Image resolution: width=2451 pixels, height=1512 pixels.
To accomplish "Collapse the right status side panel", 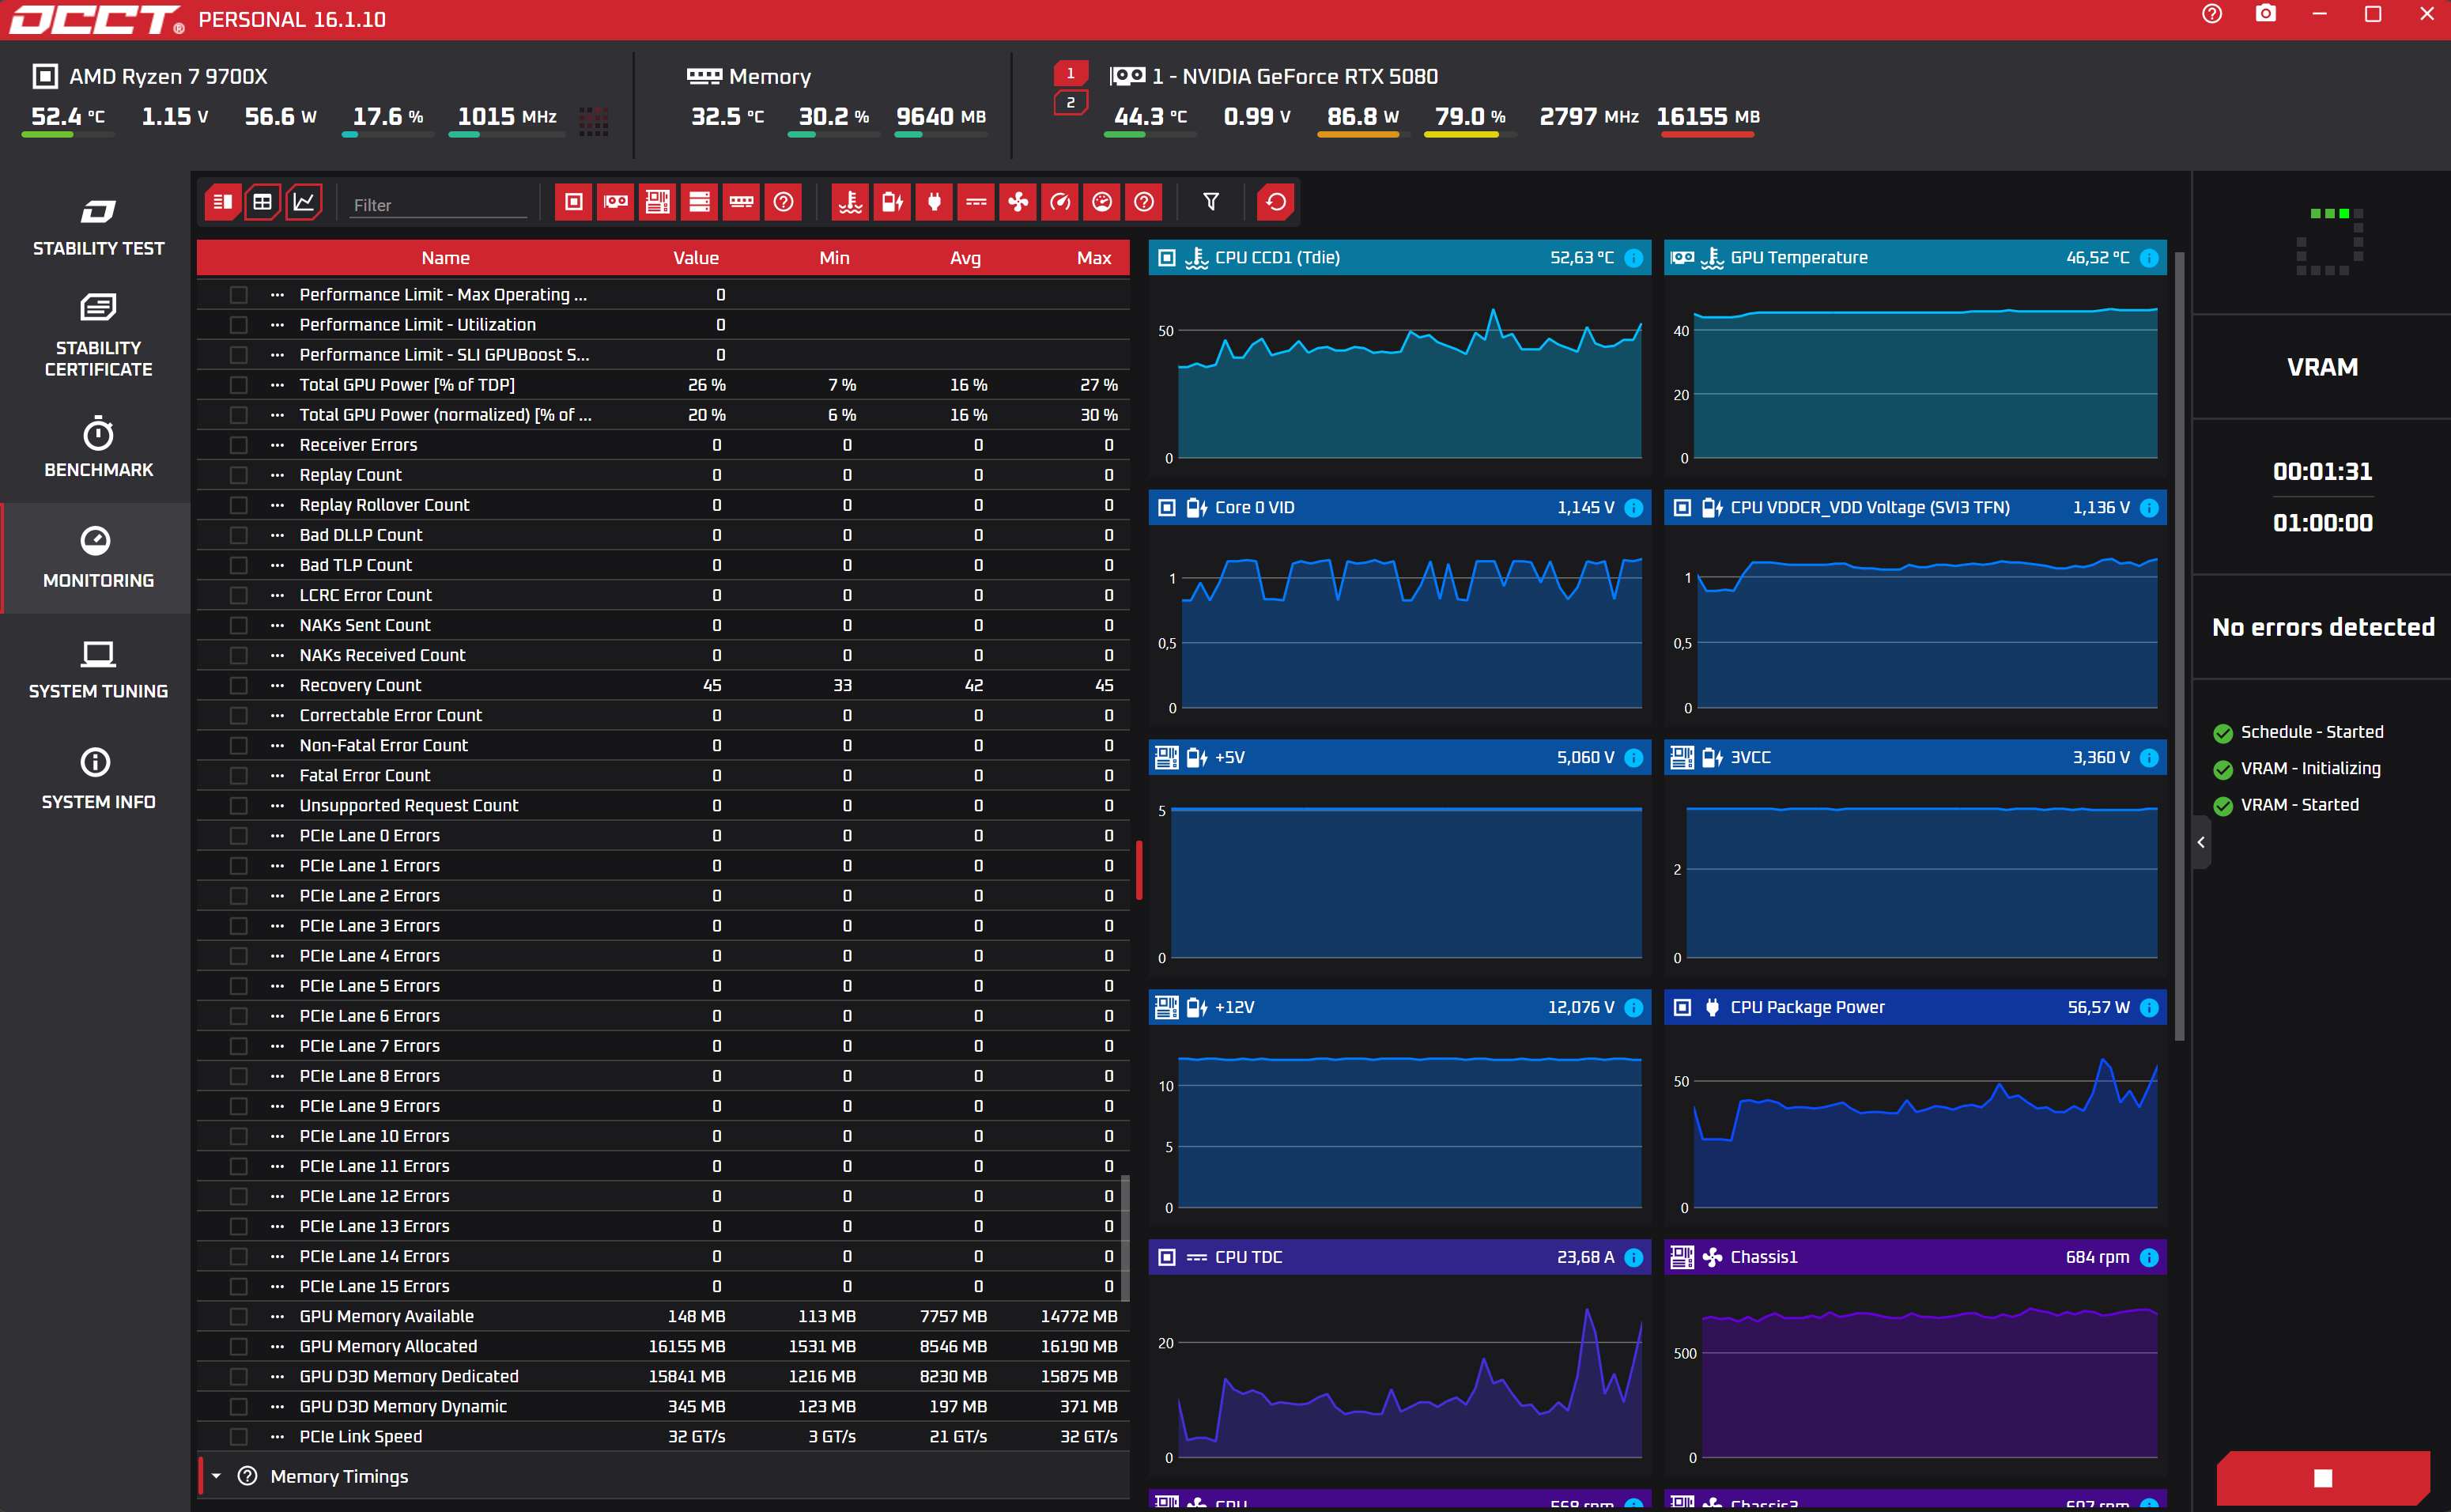I will pos(2201,842).
